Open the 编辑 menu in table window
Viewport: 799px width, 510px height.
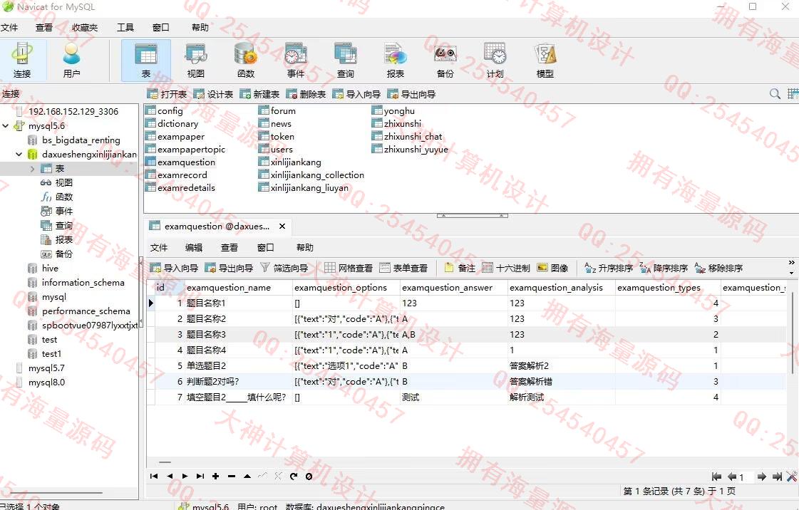pyautogui.click(x=194, y=247)
